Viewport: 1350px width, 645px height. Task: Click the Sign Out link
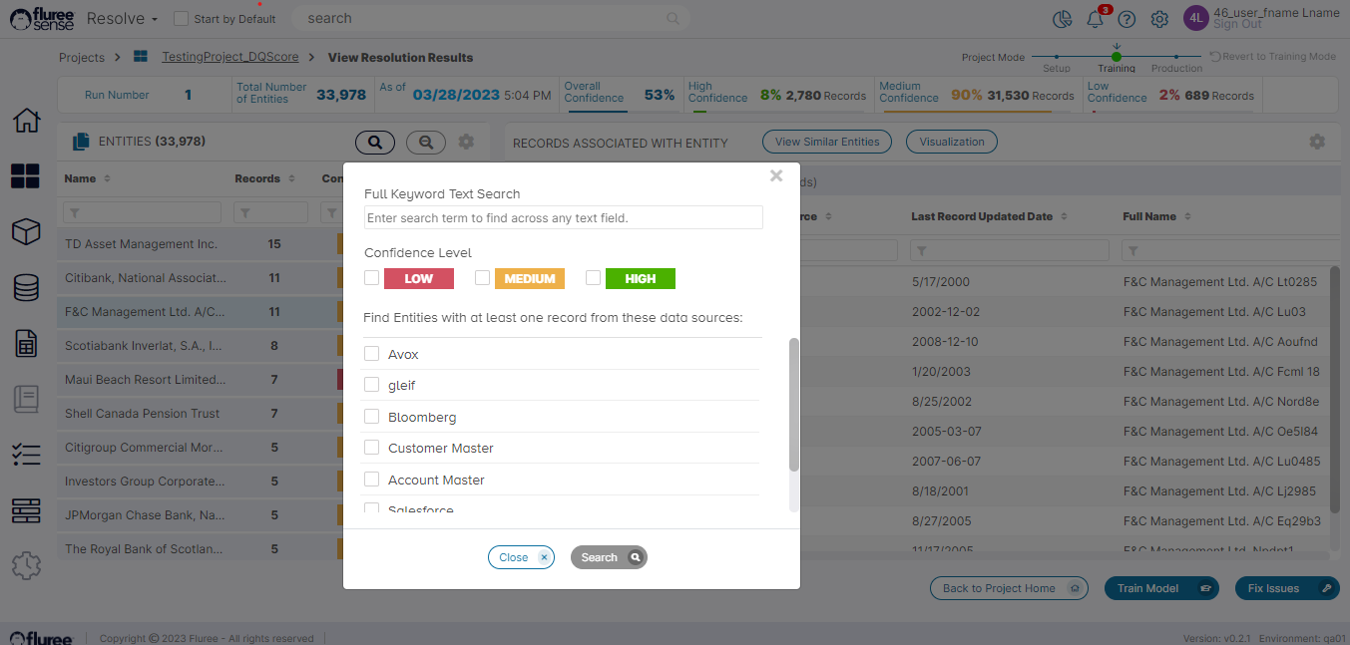tap(1237, 25)
